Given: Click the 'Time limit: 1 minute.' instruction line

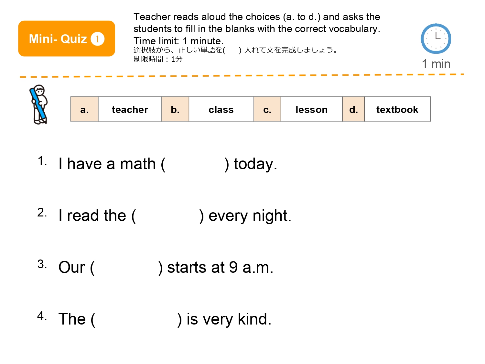Looking at the screenshot, I should pyautogui.click(x=178, y=41).
